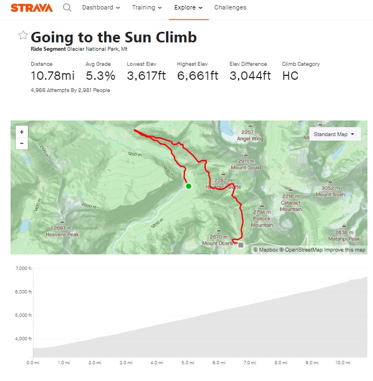Image resolution: width=373 pixels, height=381 pixels.
Task: Go to the Challenges page
Action: [x=230, y=8]
